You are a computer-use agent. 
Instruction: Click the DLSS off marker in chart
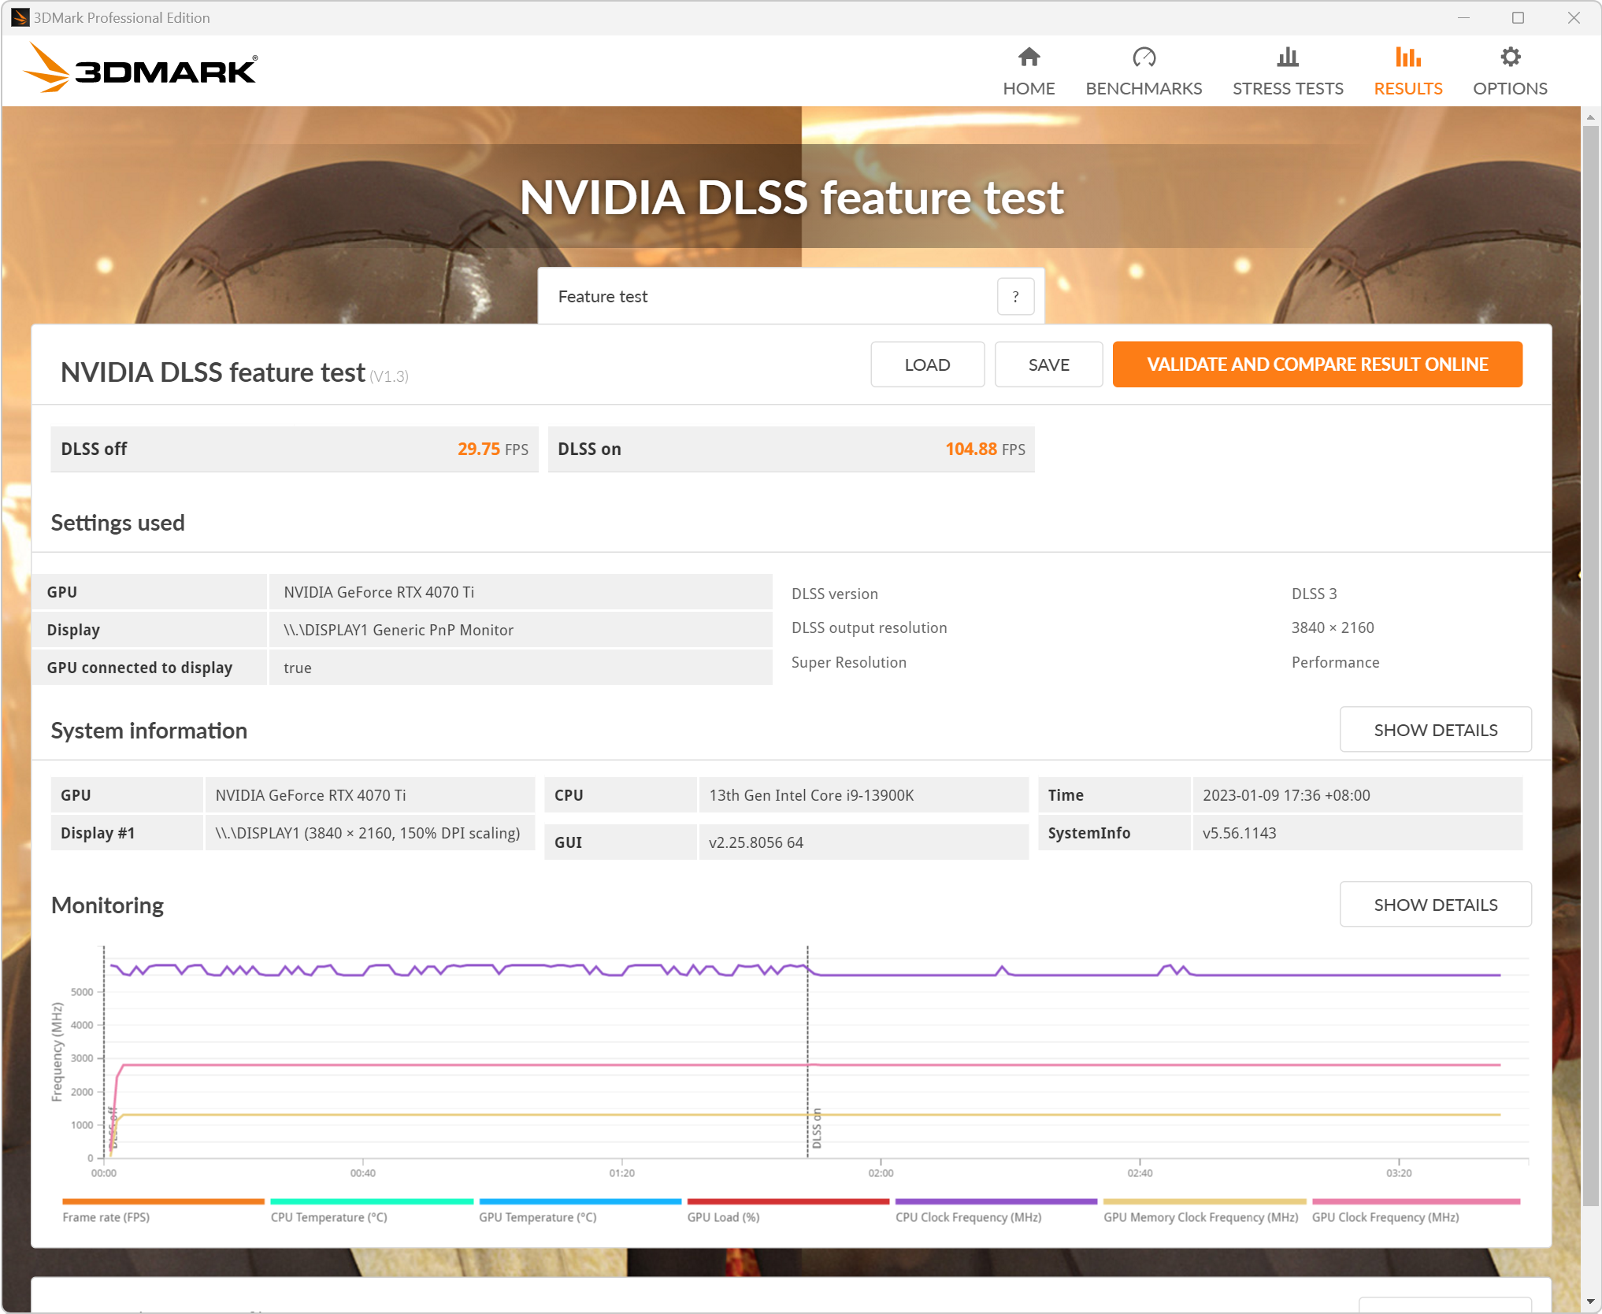pyautogui.click(x=113, y=1128)
